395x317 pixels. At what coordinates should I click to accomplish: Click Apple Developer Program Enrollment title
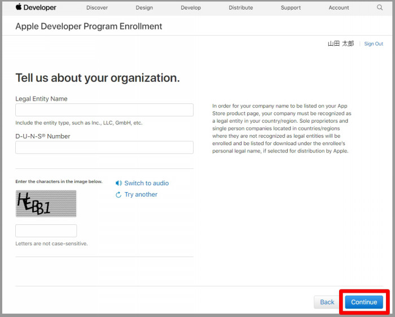tap(89, 26)
